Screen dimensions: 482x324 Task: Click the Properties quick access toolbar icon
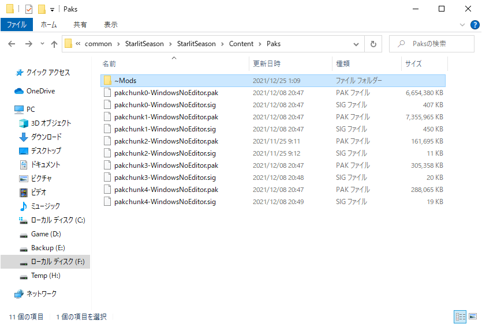point(29,9)
